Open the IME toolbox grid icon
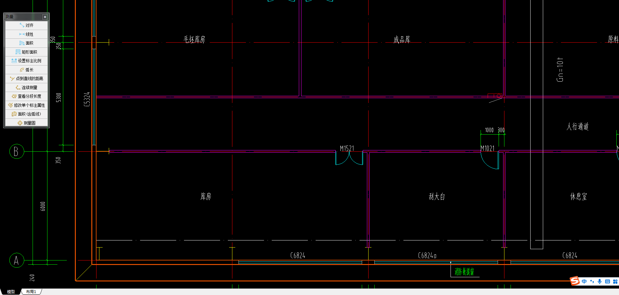 pyautogui.click(x=615, y=281)
